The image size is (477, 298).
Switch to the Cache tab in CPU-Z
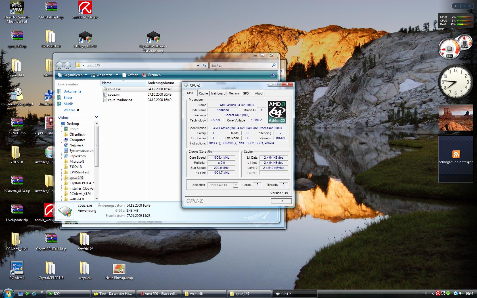(203, 93)
